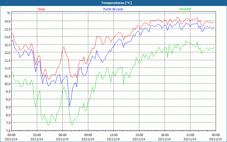Click the '11,0' y-axis value
227x142 pixels.
7,68
